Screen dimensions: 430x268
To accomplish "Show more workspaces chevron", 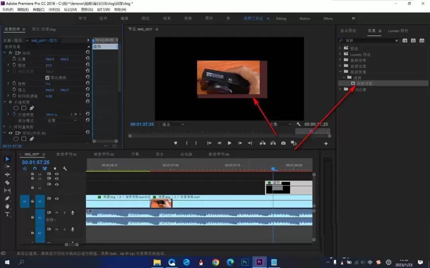I will (353, 18).
